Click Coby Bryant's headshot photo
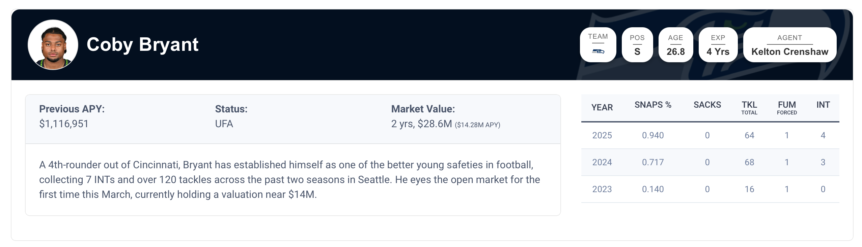The image size is (862, 247). click(x=53, y=45)
